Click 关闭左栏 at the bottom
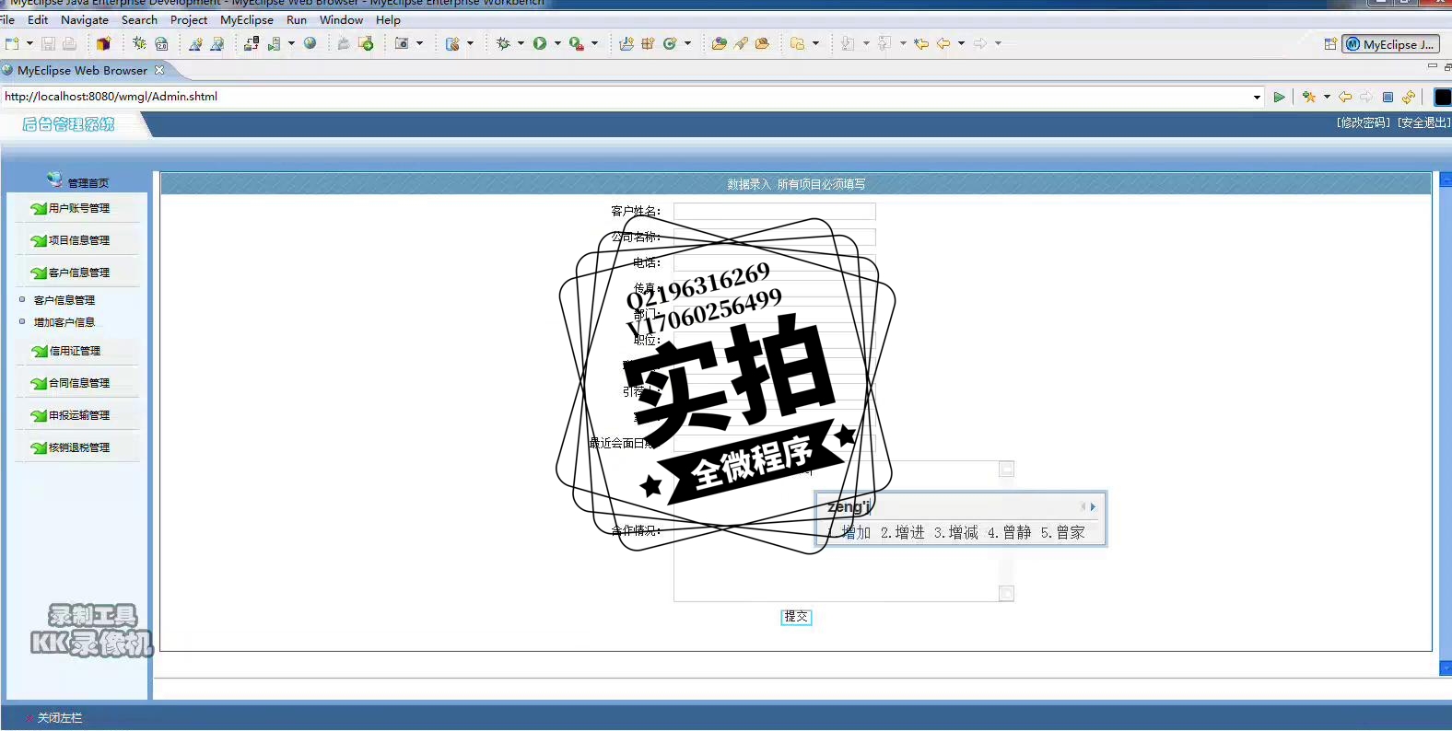This screenshot has height=731, width=1452. [x=60, y=718]
